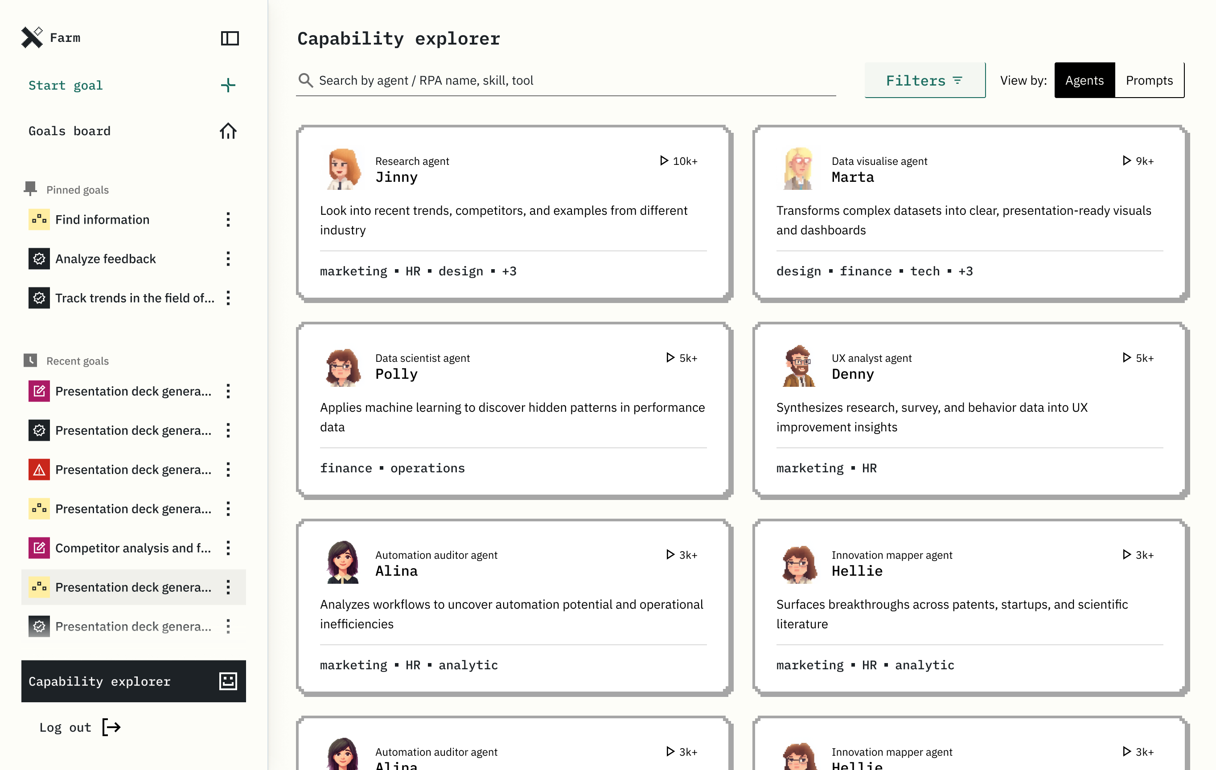Image resolution: width=1216 pixels, height=770 pixels.
Task: Switch view to Prompts
Action: 1149,80
